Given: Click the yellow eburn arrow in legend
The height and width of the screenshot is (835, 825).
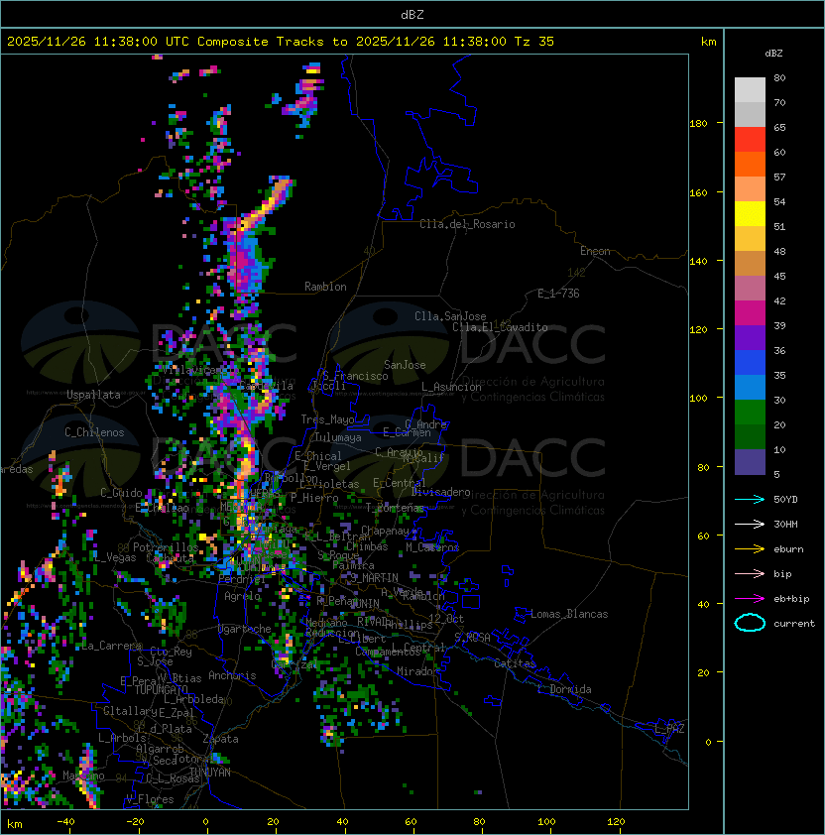Looking at the screenshot, I should 750,549.
